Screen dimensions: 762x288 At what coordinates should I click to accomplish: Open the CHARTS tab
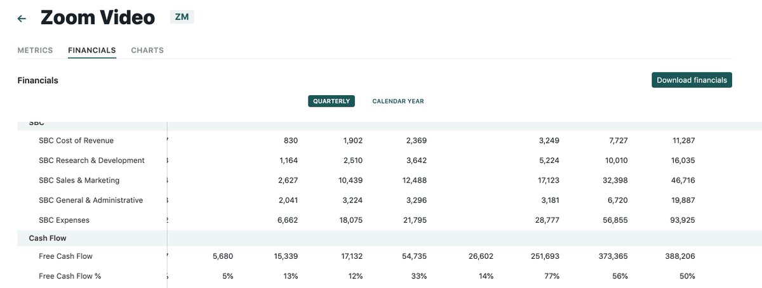coord(147,50)
